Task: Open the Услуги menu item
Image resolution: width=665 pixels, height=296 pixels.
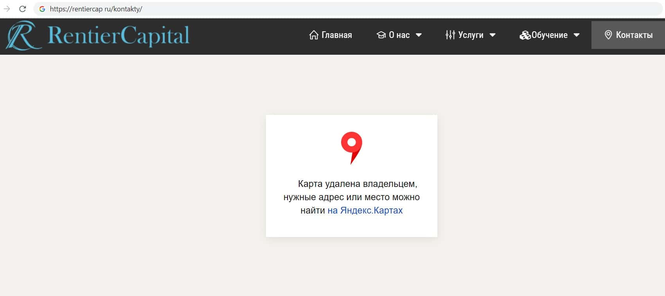Action: 471,35
